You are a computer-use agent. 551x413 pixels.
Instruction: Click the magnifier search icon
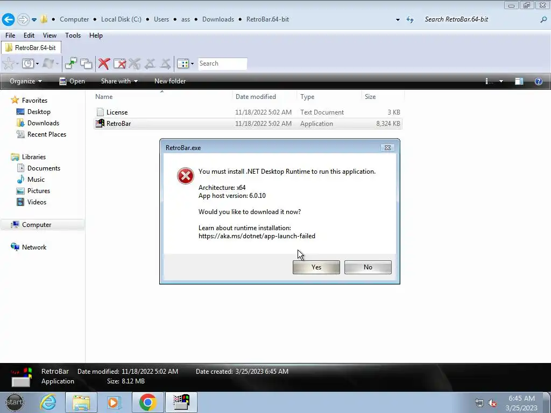(x=543, y=20)
